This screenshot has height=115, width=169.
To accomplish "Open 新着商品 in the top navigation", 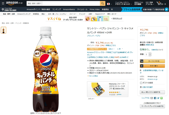I will tap(105, 9).
